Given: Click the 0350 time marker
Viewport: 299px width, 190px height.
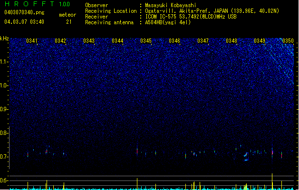Looking at the screenshot, I should (288, 41).
